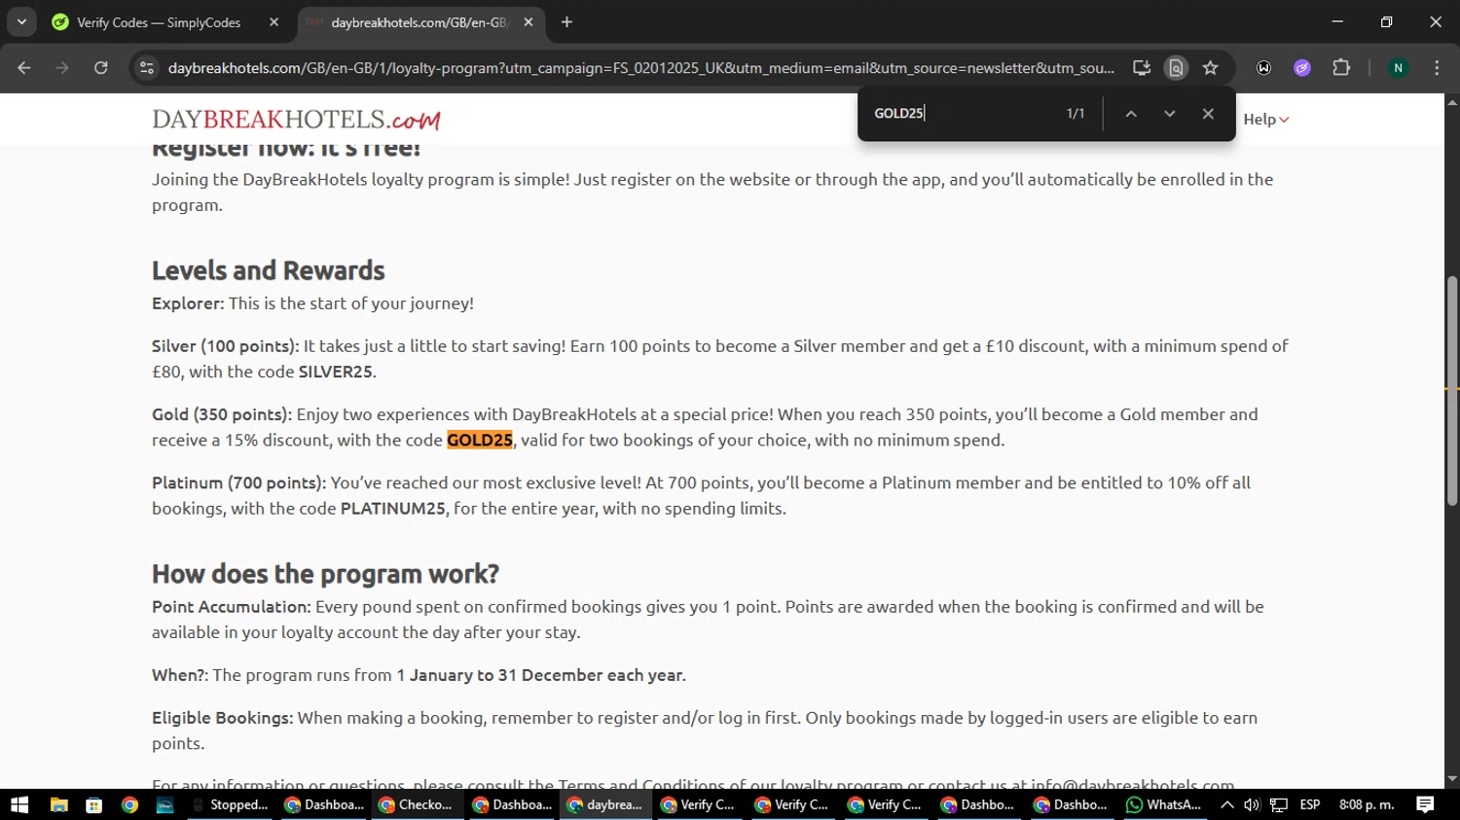Screen dimensions: 1460x820
Task: Open the network icon in the system tray
Action: (1279, 804)
